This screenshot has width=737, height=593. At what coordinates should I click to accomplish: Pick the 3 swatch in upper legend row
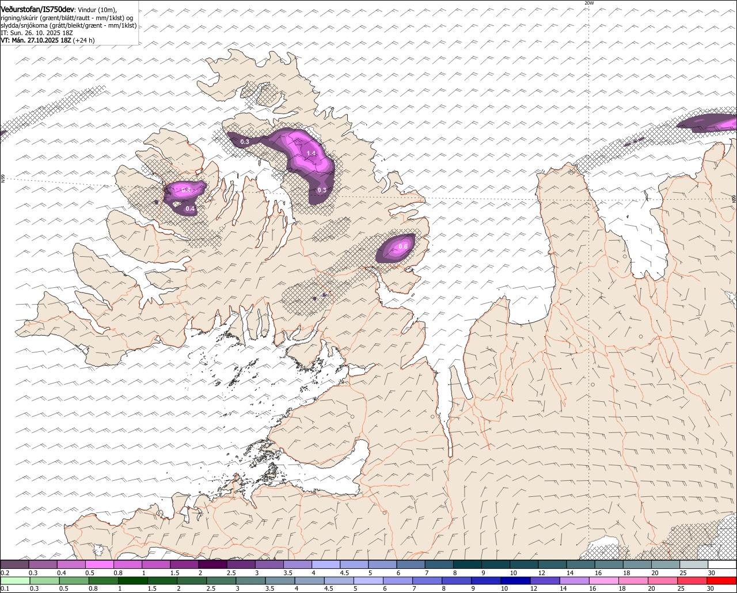pos(269,564)
